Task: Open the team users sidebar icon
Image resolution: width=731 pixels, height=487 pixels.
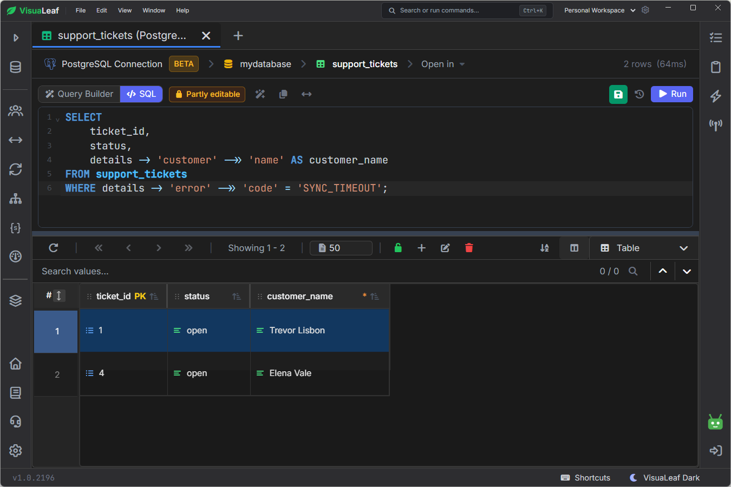Action: coord(16,111)
